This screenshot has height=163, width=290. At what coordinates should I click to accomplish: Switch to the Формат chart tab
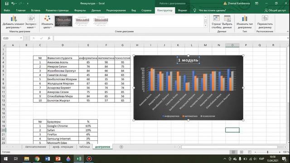(x=183, y=10)
